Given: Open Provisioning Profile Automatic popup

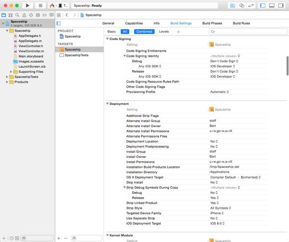Looking at the screenshot, I should point(220,92).
